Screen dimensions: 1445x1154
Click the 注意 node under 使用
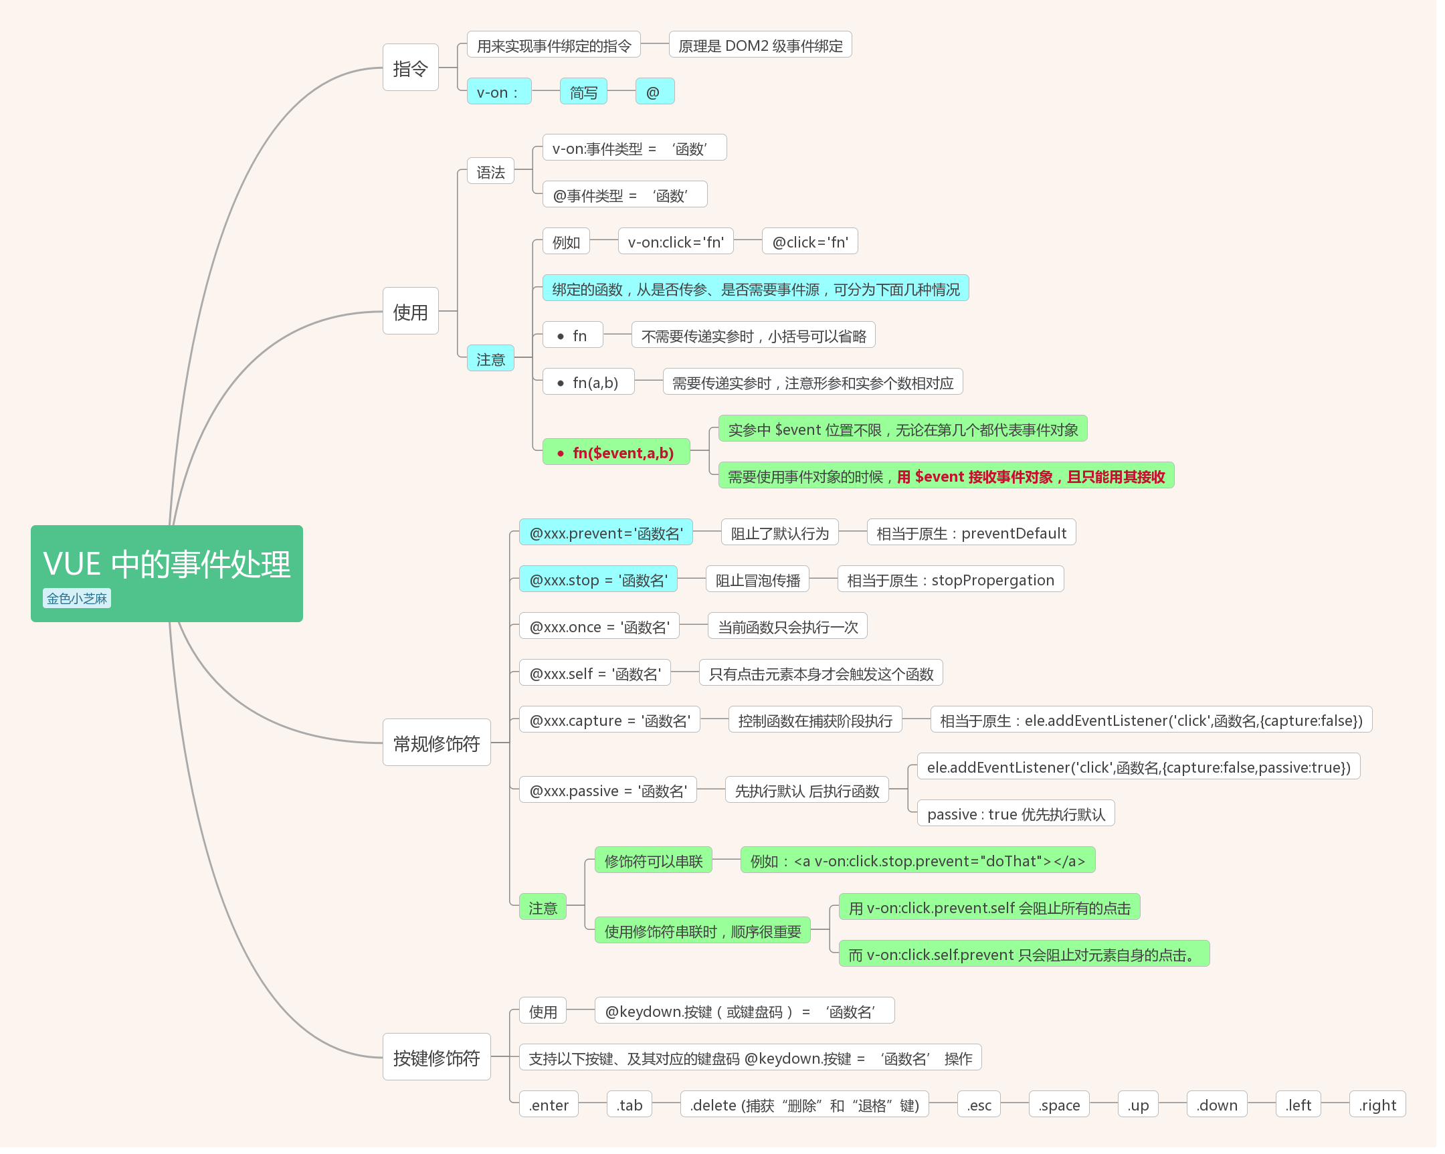pyautogui.click(x=490, y=359)
